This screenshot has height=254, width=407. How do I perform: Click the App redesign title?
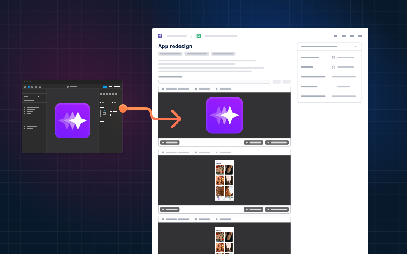click(x=175, y=46)
